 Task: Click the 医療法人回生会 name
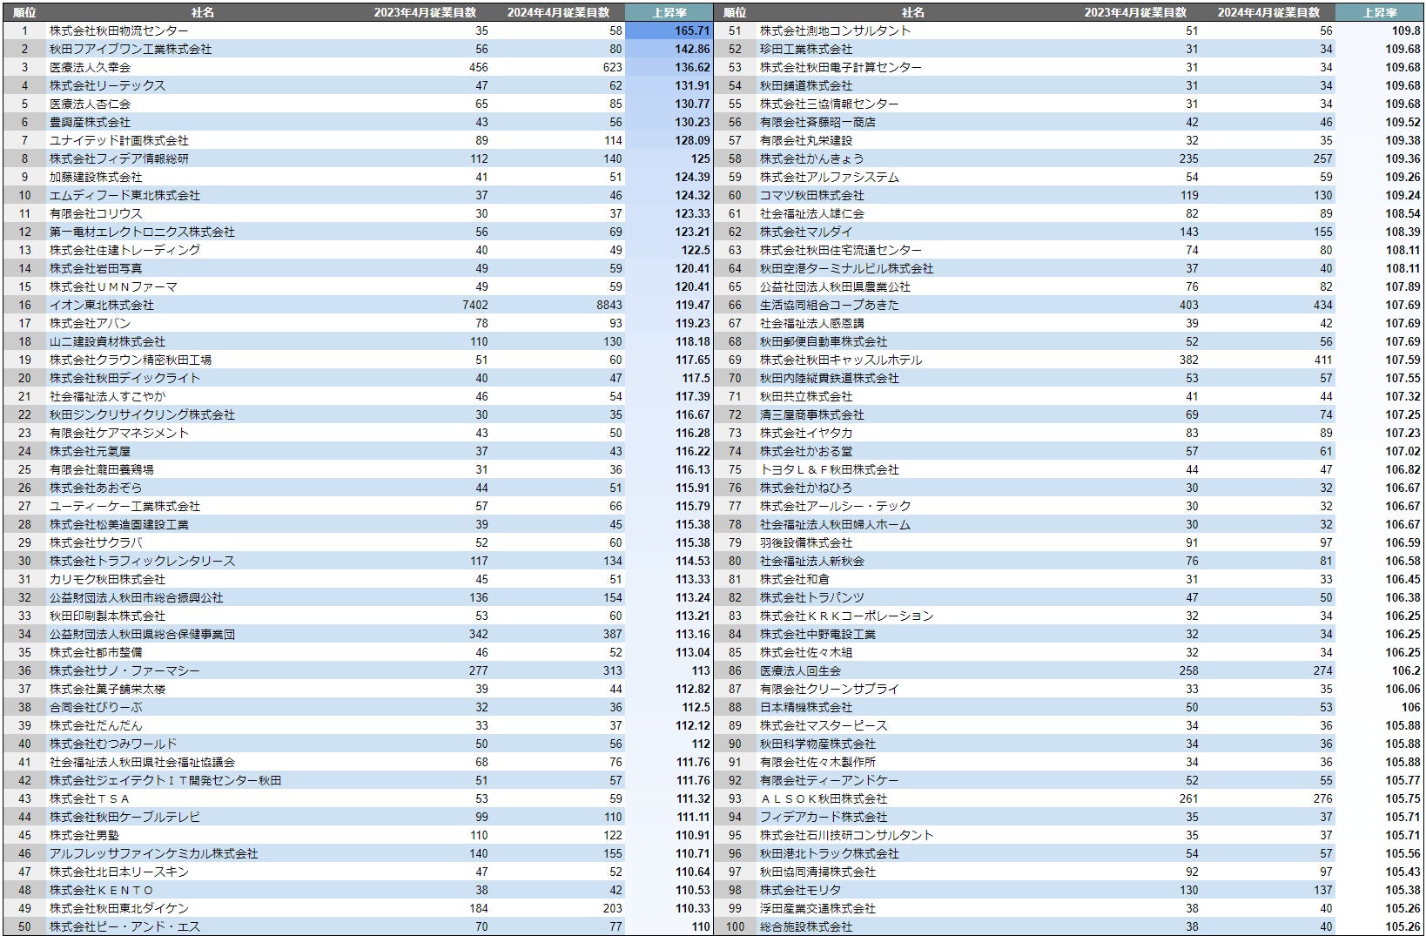coord(800,670)
